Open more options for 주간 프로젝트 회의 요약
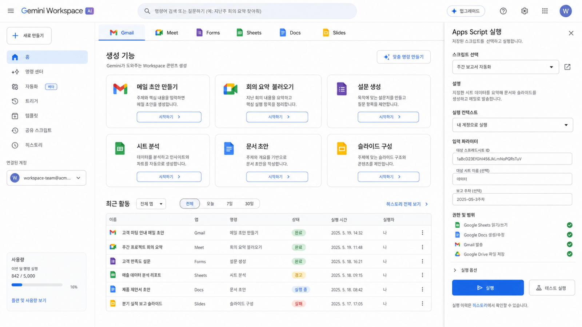The image size is (582, 327). click(422, 247)
